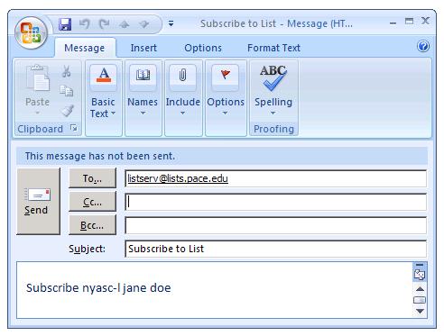Click the Bcc... recipients button
Screen dimensions: 444x336
tap(92, 225)
